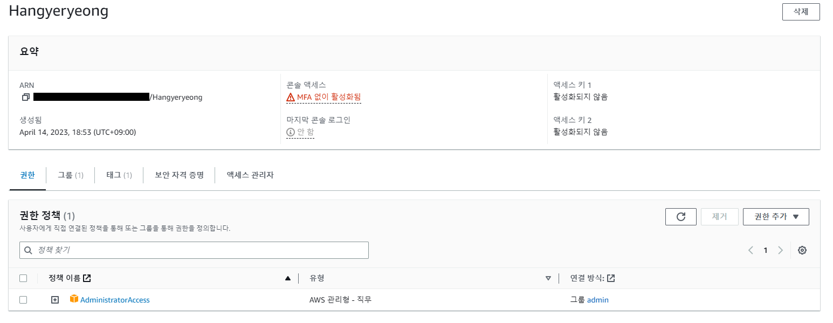
Task: Open external link icon beside 정책 이름
Action: pyautogui.click(x=87, y=278)
